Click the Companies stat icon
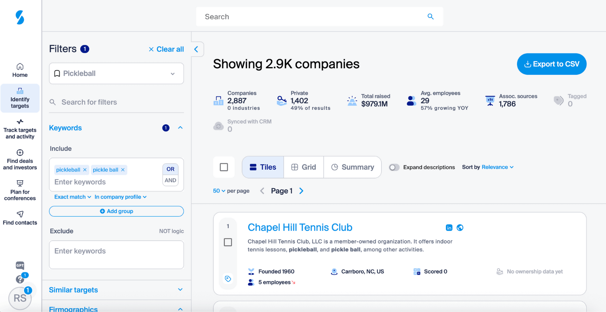The width and height of the screenshot is (606, 312). [x=218, y=101]
